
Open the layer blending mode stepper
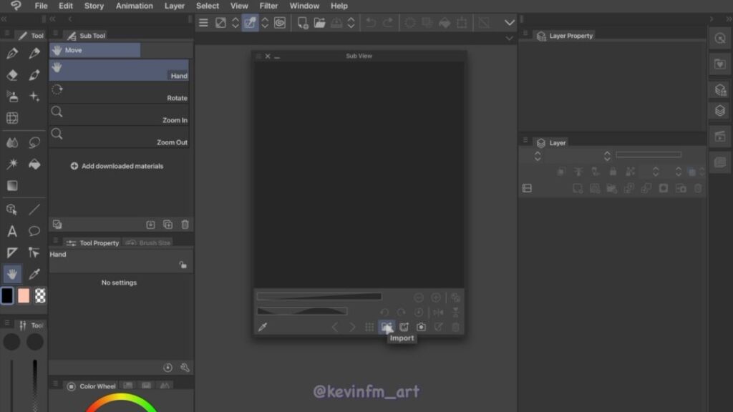pyautogui.click(x=538, y=155)
